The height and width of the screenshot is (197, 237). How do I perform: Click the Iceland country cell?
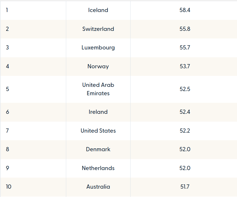click(98, 10)
